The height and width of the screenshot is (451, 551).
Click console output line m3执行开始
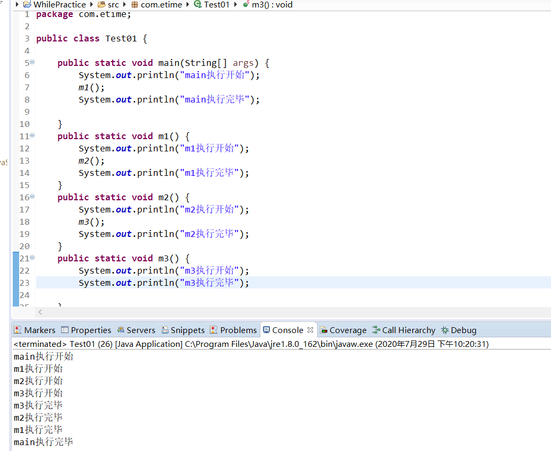click(x=38, y=393)
